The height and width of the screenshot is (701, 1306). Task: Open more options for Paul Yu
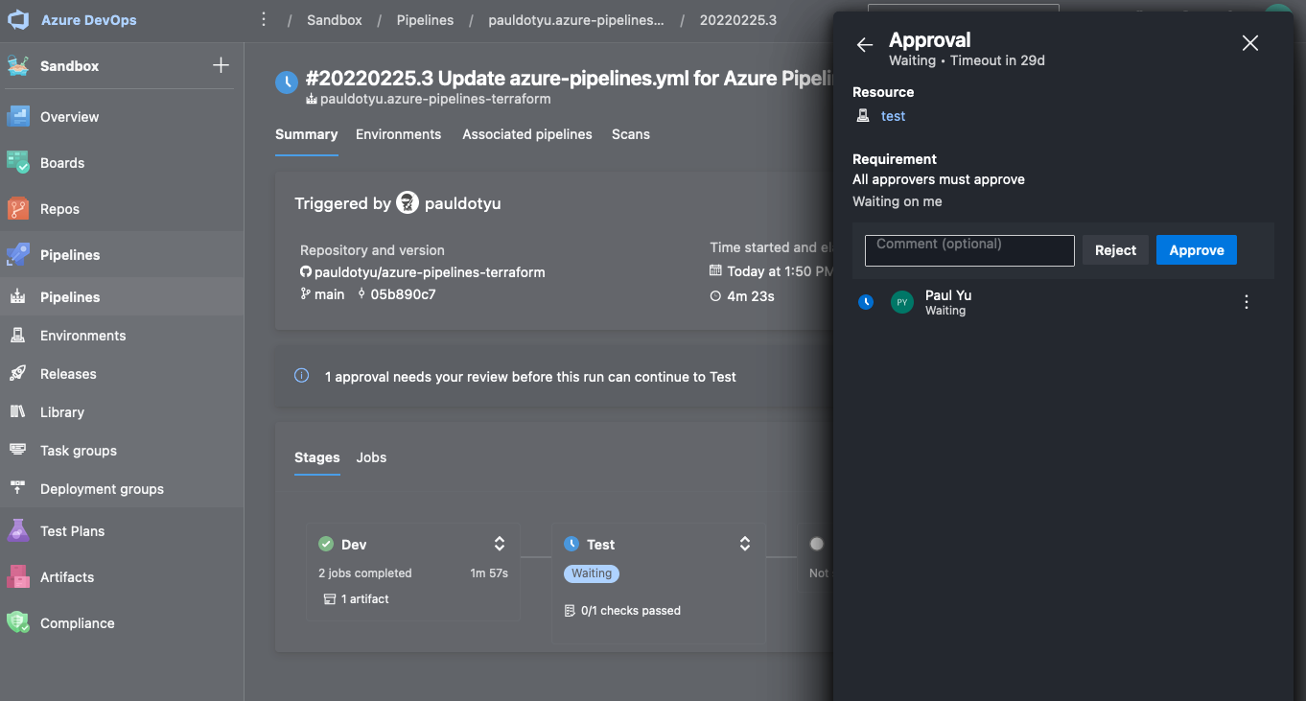pyautogui.click(x=1247, y=302)
